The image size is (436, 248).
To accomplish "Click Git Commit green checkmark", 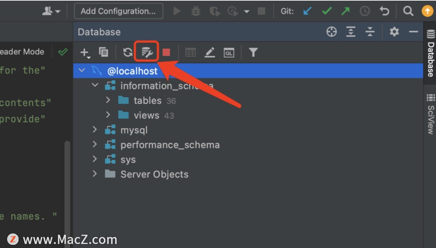I will coord(327,11).
